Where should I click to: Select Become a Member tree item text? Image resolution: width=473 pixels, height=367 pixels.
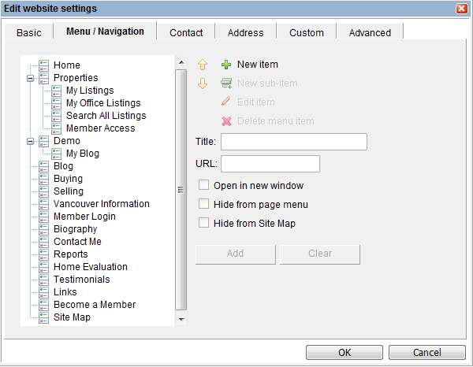(95, 305)
